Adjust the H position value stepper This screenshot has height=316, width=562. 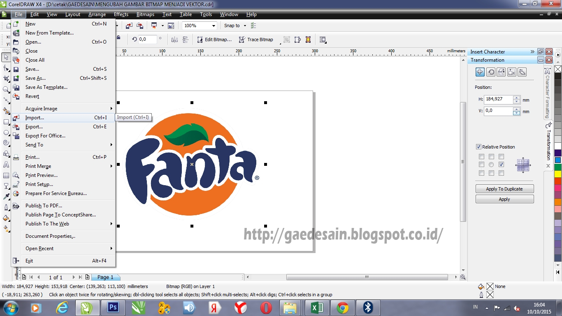click(x=517, y=100)
